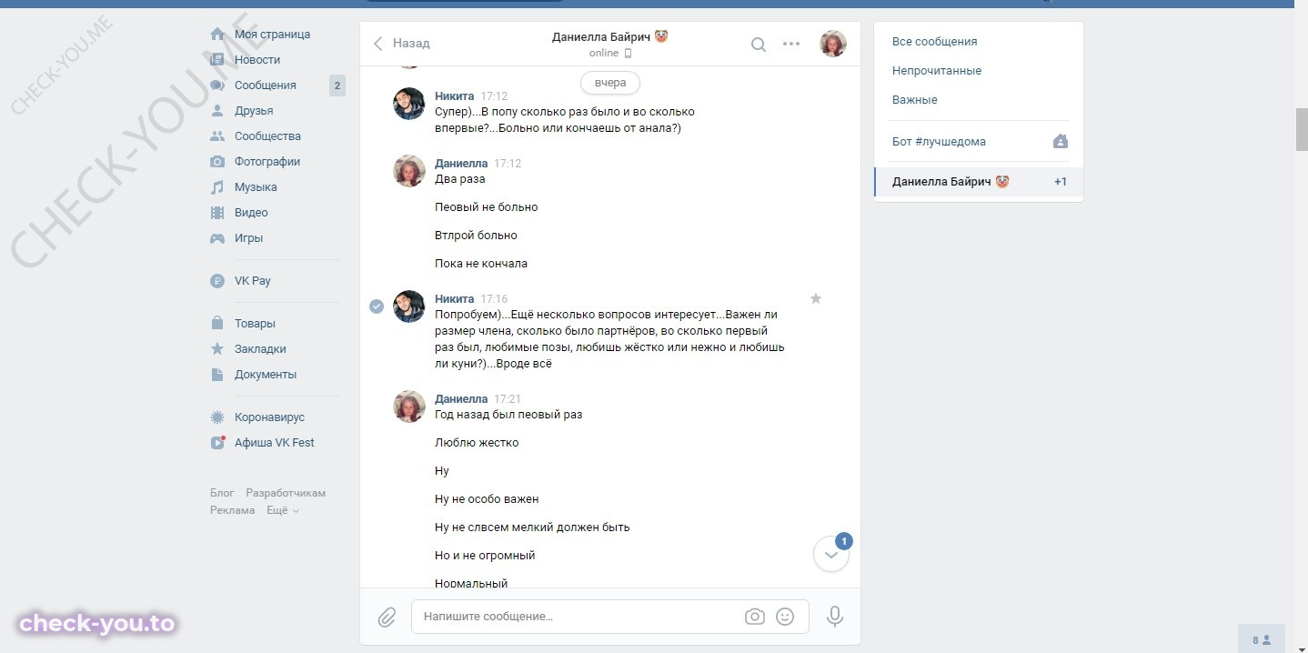Screen dimensions: 1308x653
Task: Click the Видео film icon
Action: 217,213
